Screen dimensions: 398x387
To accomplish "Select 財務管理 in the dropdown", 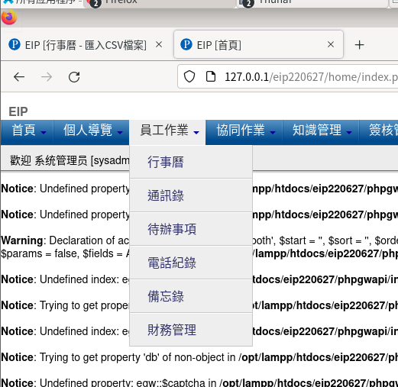I will coord(191,330).
